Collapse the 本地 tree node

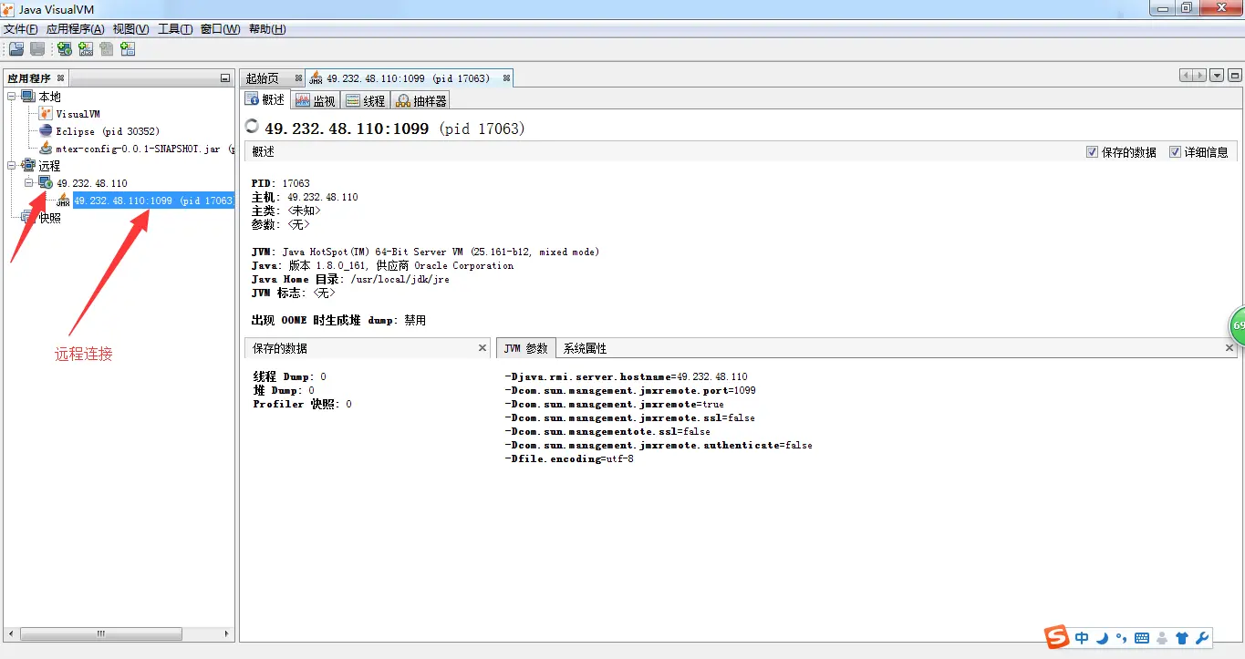[x=12, y=97]
